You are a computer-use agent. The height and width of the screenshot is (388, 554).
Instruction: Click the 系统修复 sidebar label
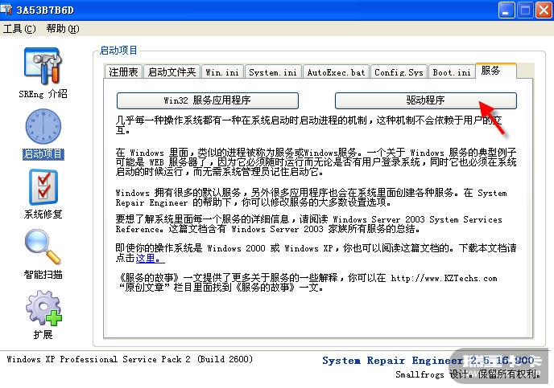click(x=43, y=214)
